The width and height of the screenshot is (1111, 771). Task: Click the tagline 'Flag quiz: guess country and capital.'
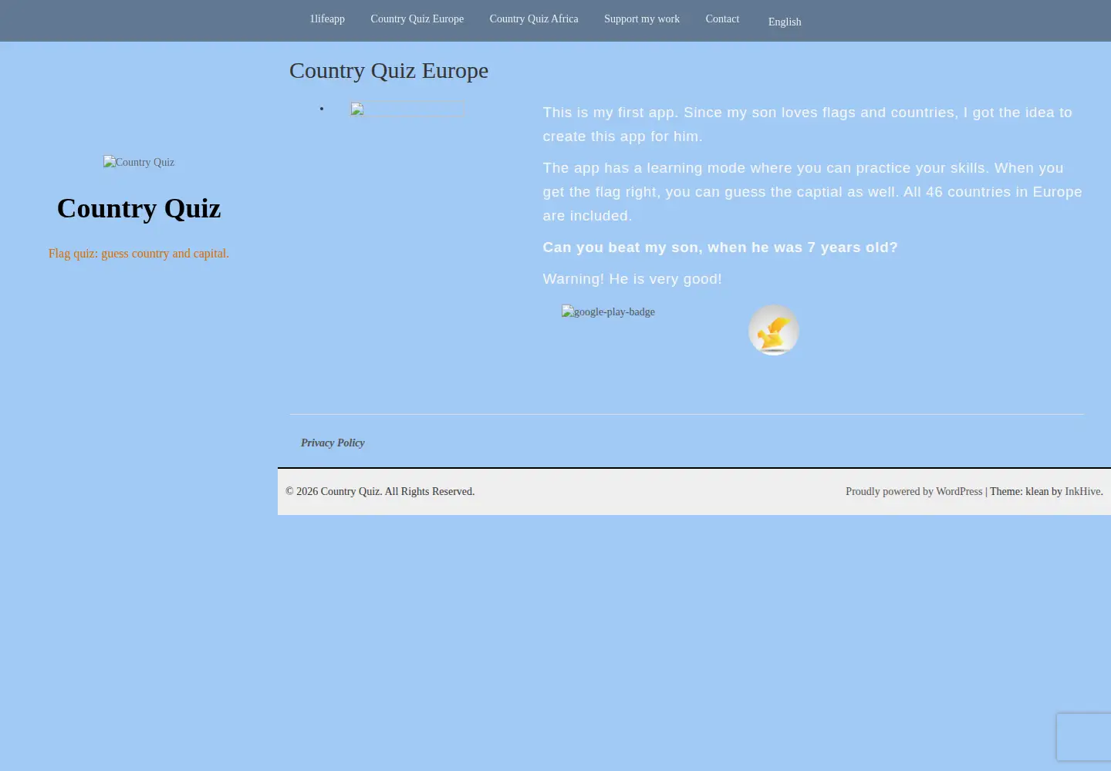[x=139, y=254]
